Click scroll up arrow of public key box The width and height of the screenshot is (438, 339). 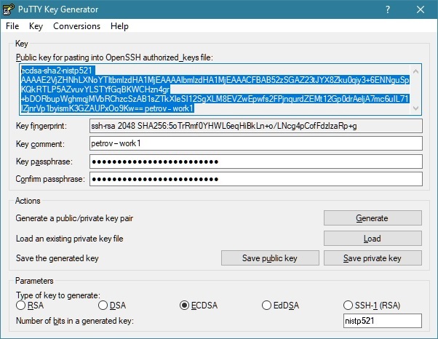point(415,71)
